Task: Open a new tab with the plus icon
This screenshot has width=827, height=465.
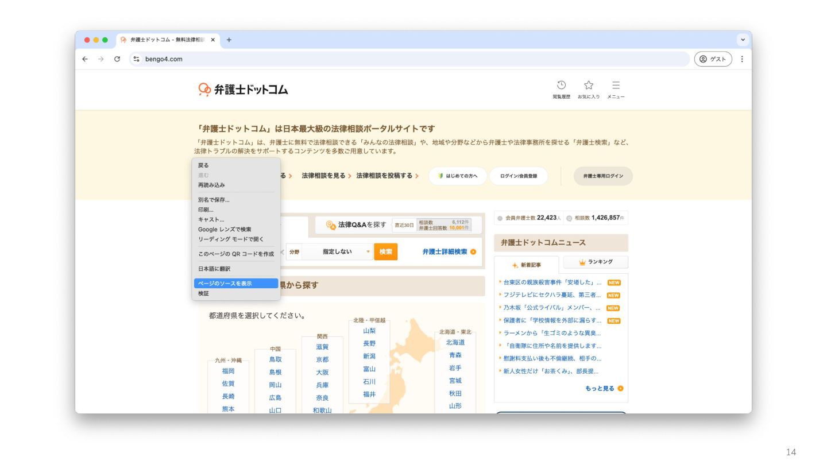Action: 229,40
